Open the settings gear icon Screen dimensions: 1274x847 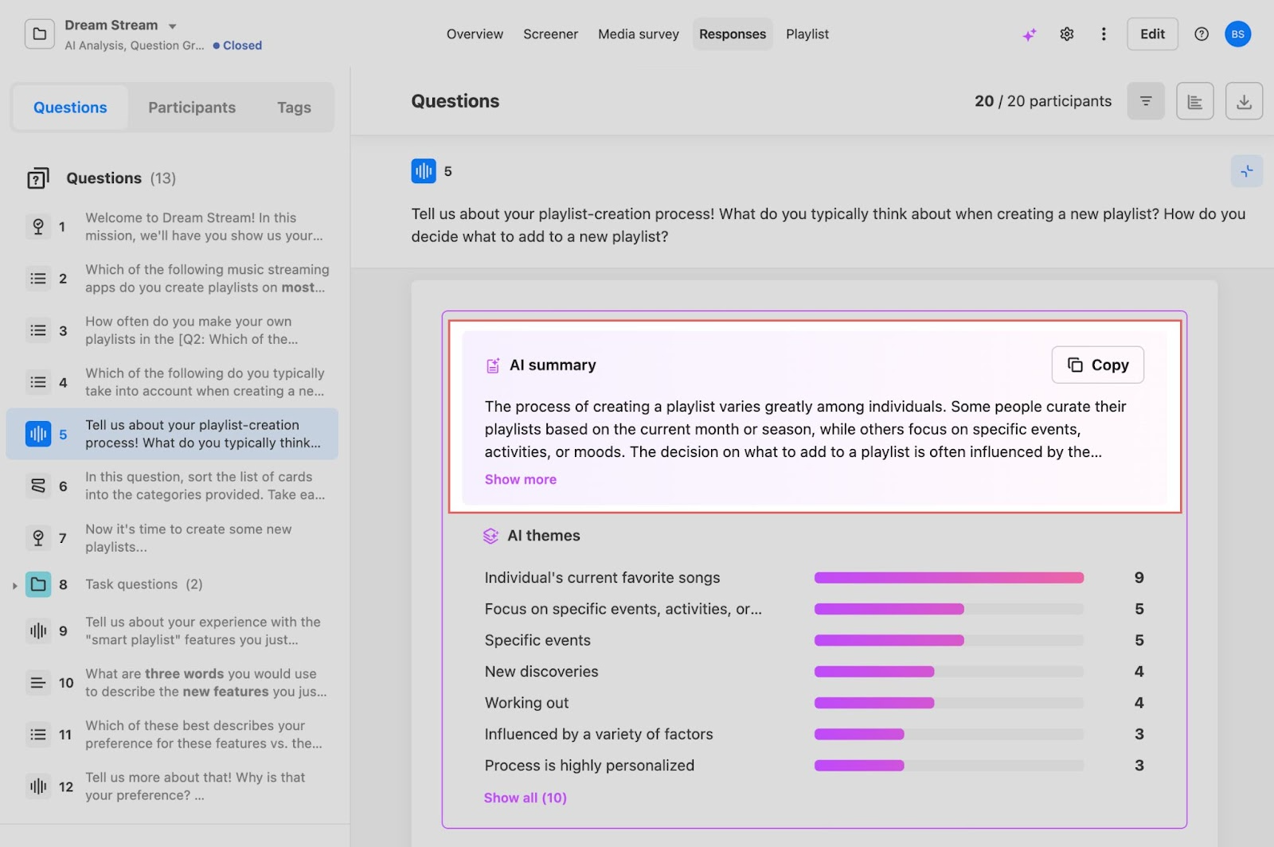pyautogui.click(x=1067, y=34)
